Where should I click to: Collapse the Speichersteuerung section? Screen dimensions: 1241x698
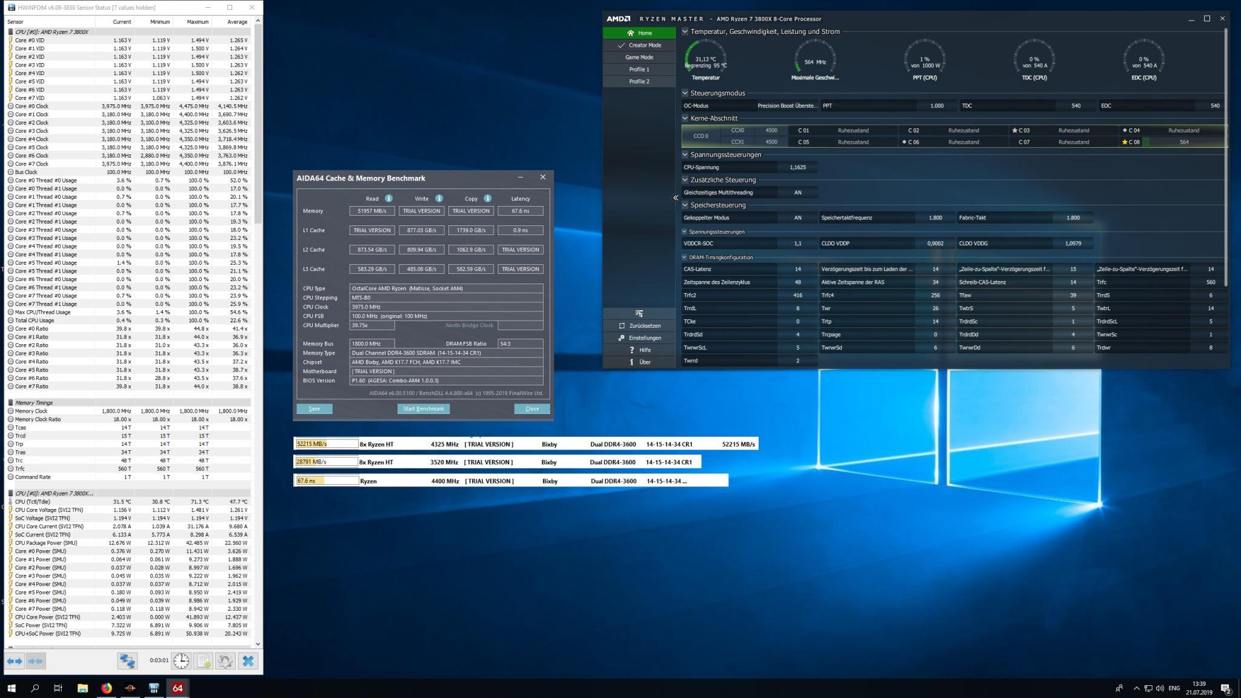point(685,205)
